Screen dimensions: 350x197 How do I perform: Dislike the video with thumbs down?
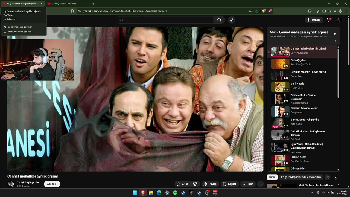coord(195,184)
